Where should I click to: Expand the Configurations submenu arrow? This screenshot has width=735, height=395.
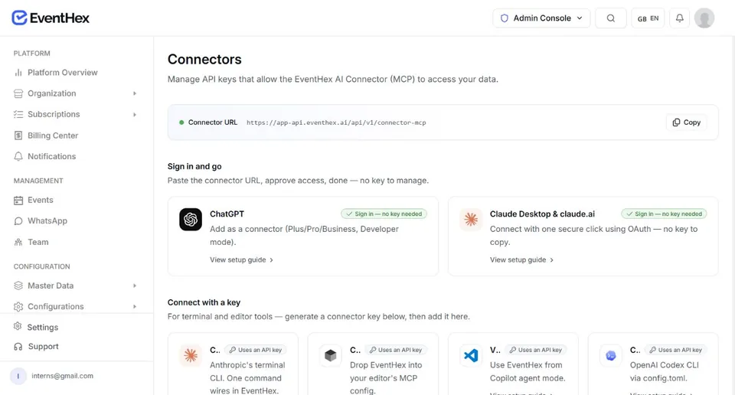[135, 306]
